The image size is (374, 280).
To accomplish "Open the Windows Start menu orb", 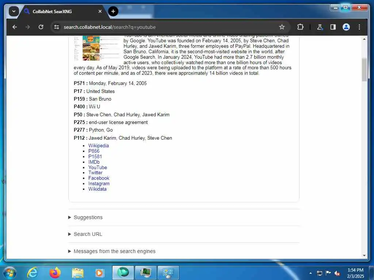I will [x=10, y=273].
